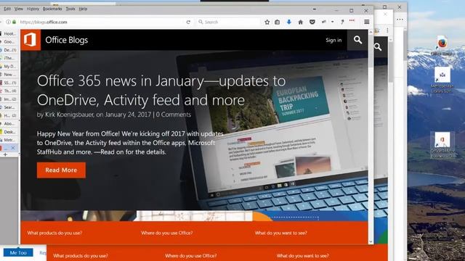Open the Help menu
Image resolution: width=465 pixels, height=261 pixels.
click(83, 9)
